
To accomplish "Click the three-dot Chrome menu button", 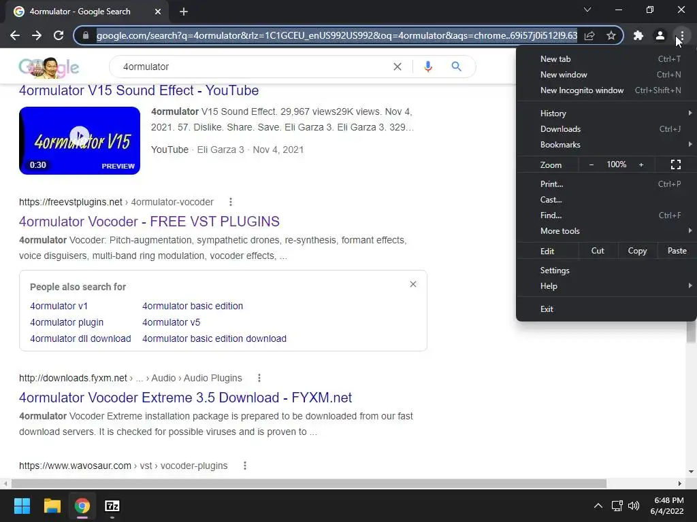I will (x=682, y=35).
